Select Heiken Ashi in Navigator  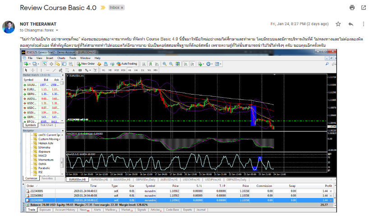pos(46,143)
